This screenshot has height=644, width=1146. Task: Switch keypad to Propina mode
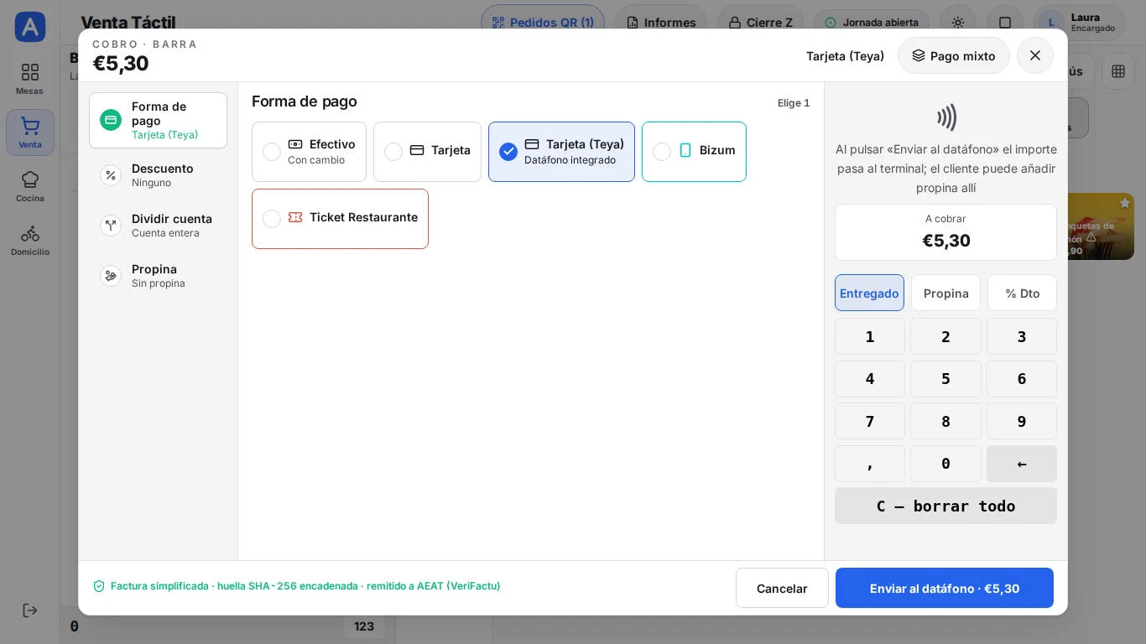tap(945, 293)
